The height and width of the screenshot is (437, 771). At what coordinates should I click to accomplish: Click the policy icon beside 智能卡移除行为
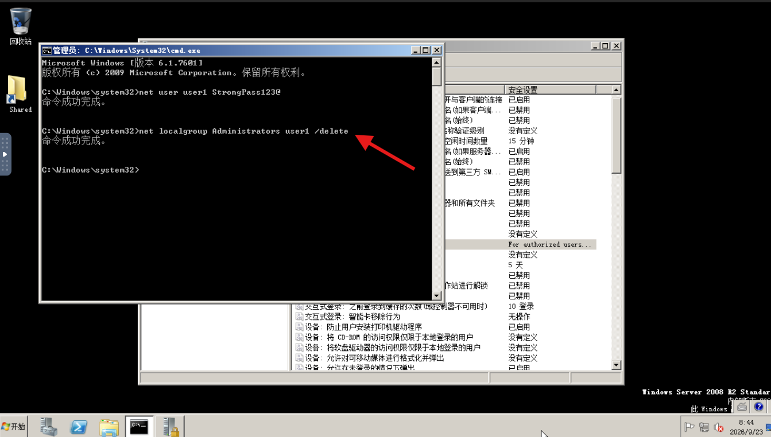pos(299,317)
